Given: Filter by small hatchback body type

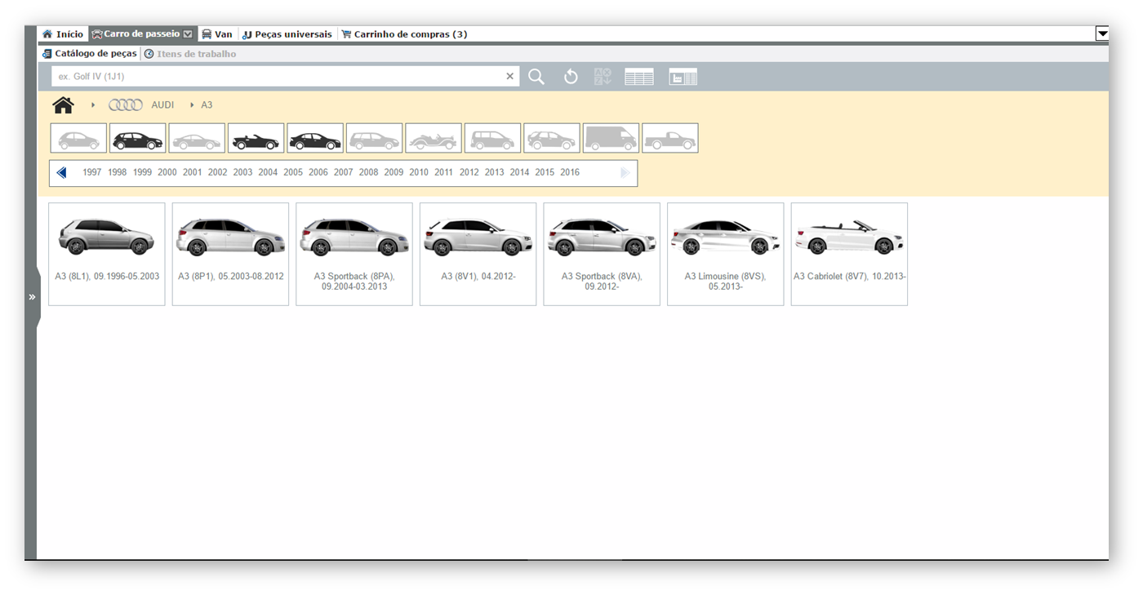Looking at the screenshot, I should tap(78, 138).
